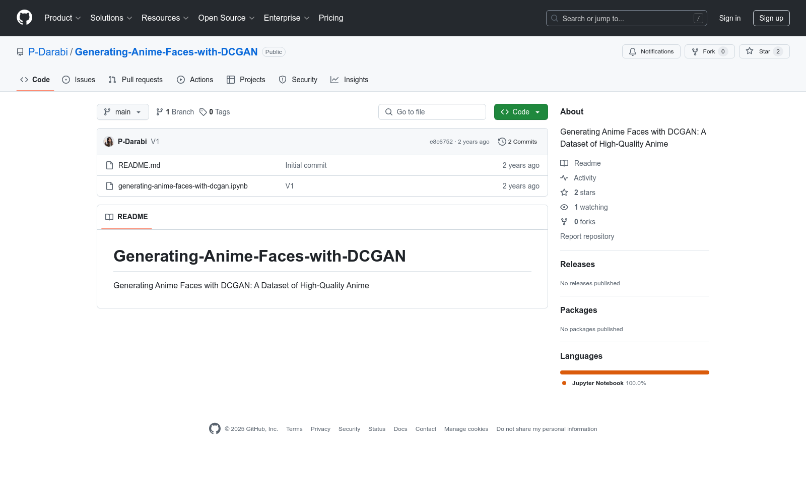Click the tag icon beside 0 Tags

203,112
